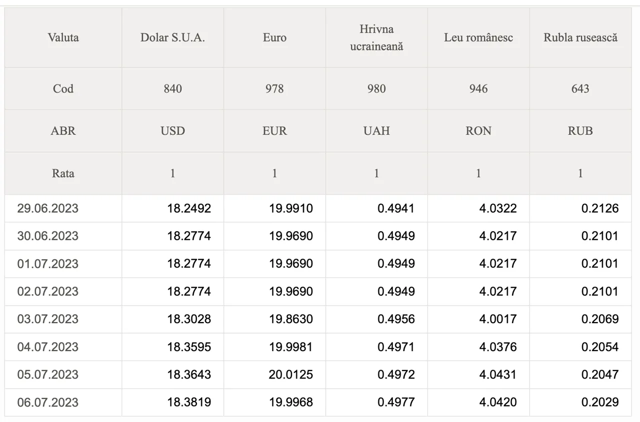Select the Rubla rusească header cell
The height and width of the screenshot is (422, 640).
click(580, 37)
